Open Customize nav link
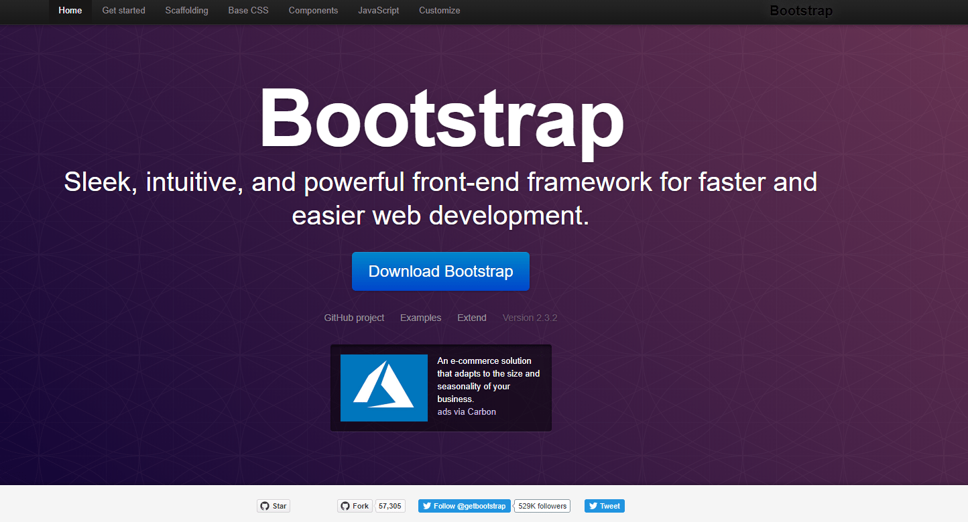Viewport: 968px width, 522px height. click(440, 11)
